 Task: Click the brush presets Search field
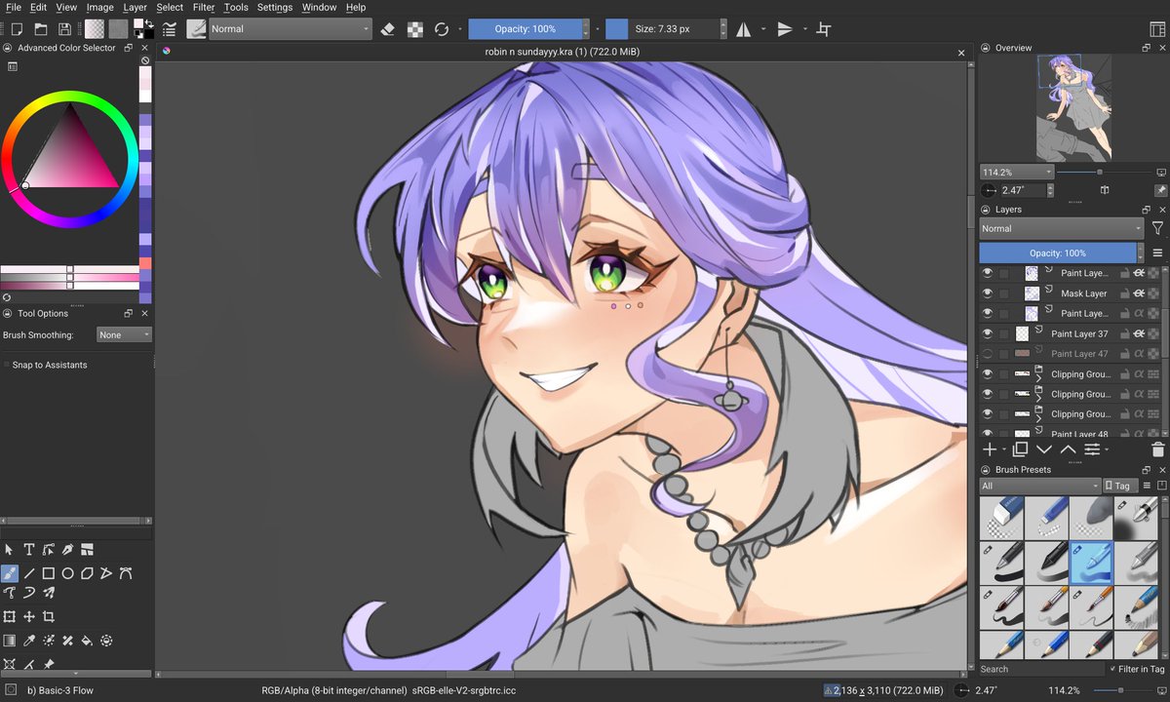1041,669
